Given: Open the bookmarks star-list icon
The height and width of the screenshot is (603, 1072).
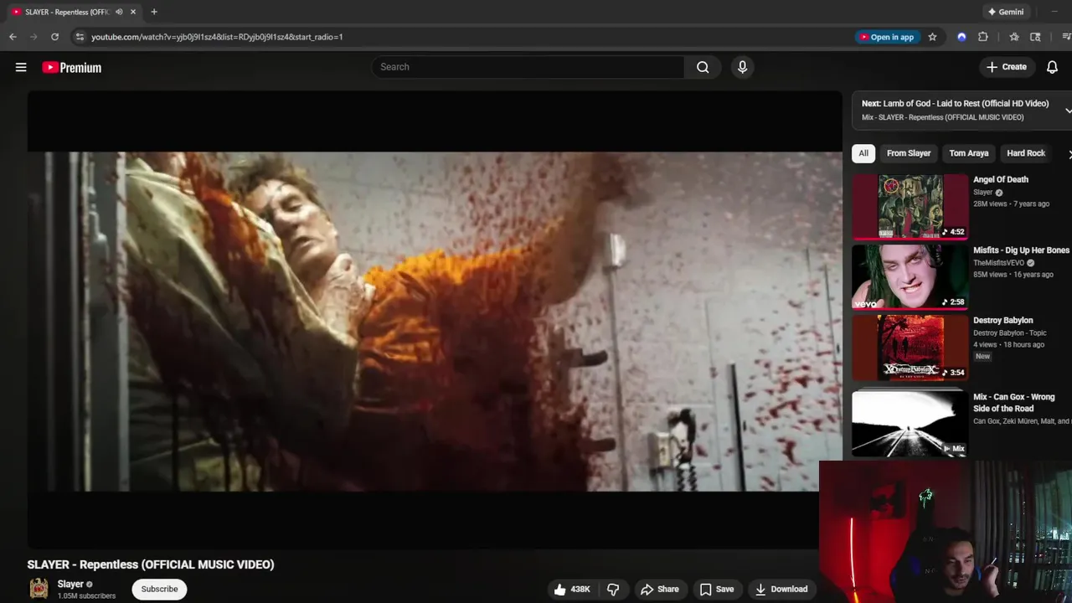Looking at the screenshot, I should pos(1014,37).
